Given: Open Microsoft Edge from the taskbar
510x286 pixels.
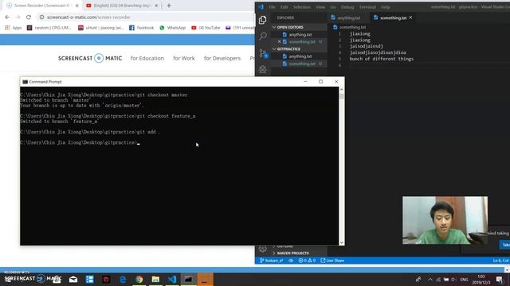Looking at the screenshot, I should tap(123, 279).
